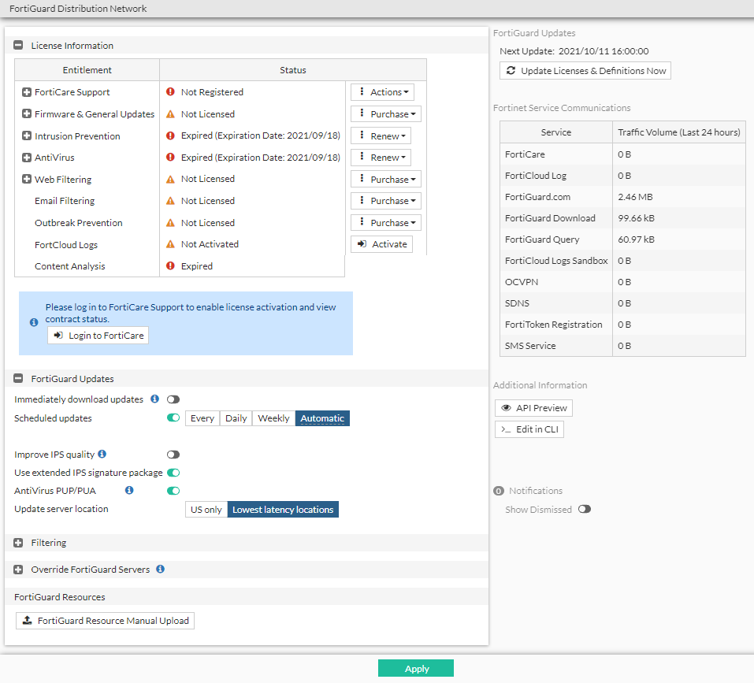Toggle Show Dismissed notifications
Viewport: 754px width, 683px height.
(584, 509)
